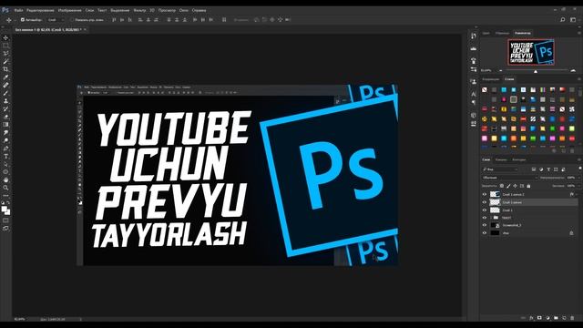583x328 pixels.
Task: Expand the group layer folder arrow
Action: [491, 218]
